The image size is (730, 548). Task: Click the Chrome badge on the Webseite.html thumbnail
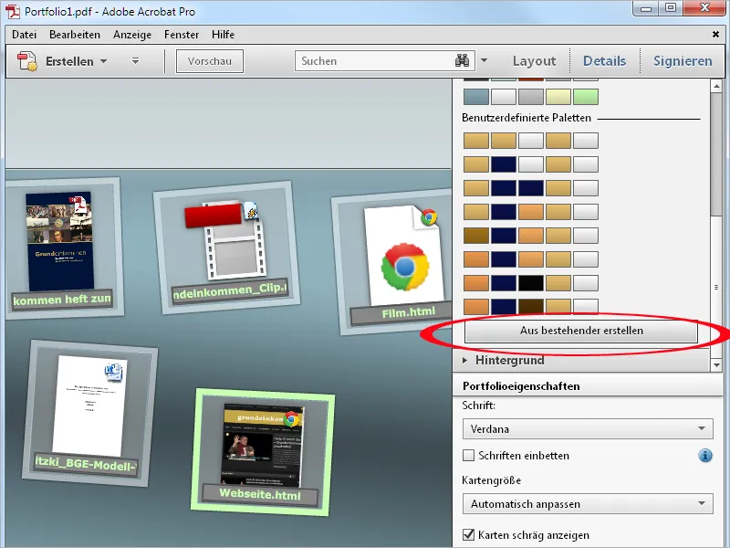click(x=292, y=419)
